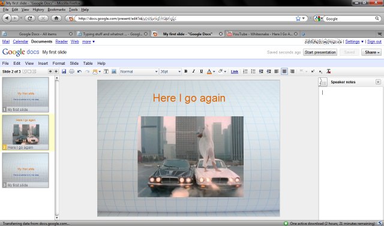This screenshot has width=384, height=226.
Task: Align text to the left
Action: point(277,71)
